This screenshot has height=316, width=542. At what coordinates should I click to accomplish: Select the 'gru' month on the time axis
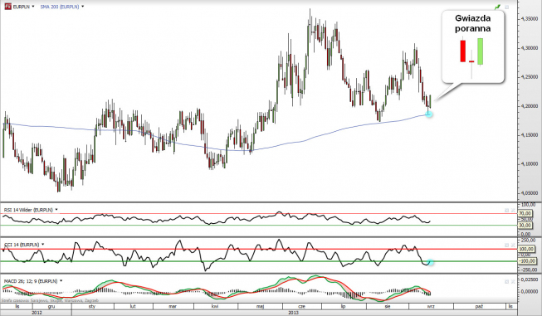[51, 306]
